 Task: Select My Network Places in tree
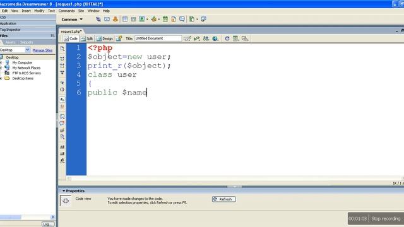(x=27, y=68)
